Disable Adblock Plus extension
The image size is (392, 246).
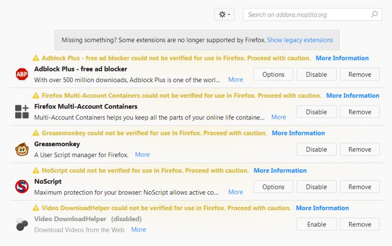click(x=317, y=74)
